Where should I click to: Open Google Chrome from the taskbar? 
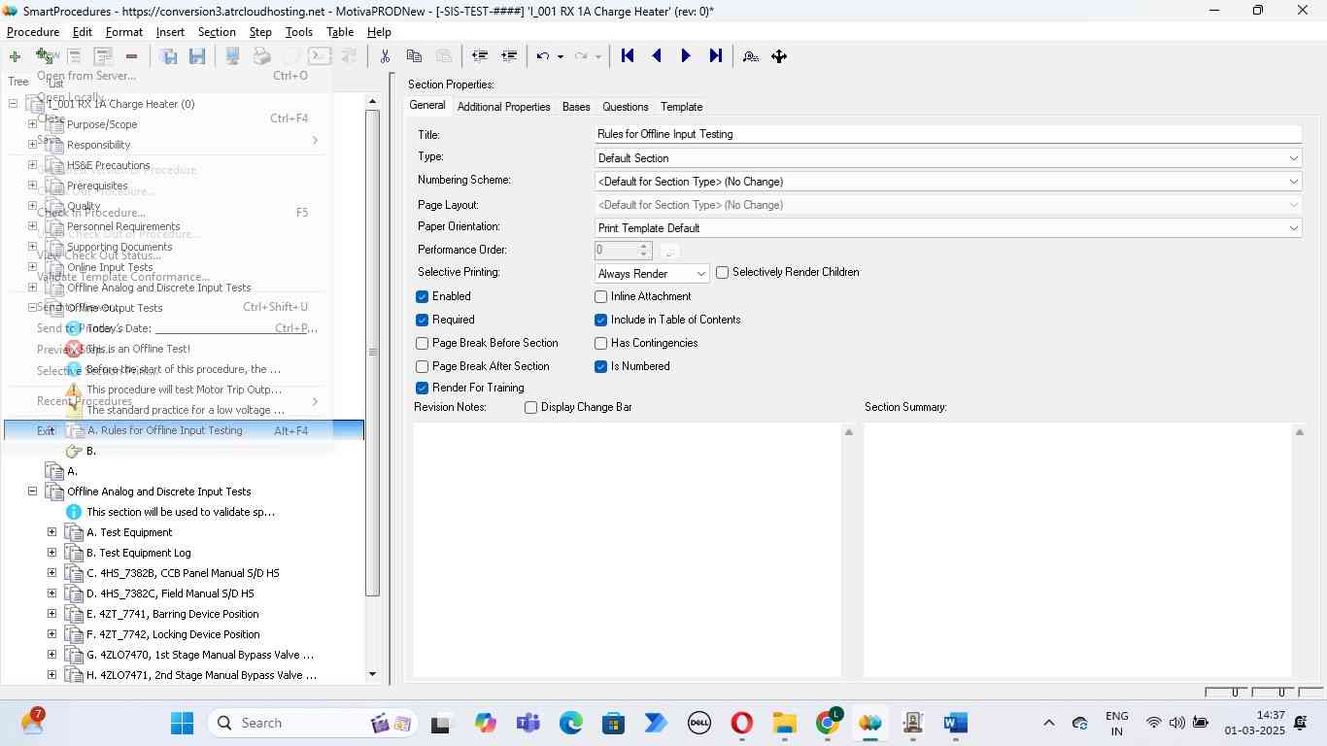click(828, 723)
